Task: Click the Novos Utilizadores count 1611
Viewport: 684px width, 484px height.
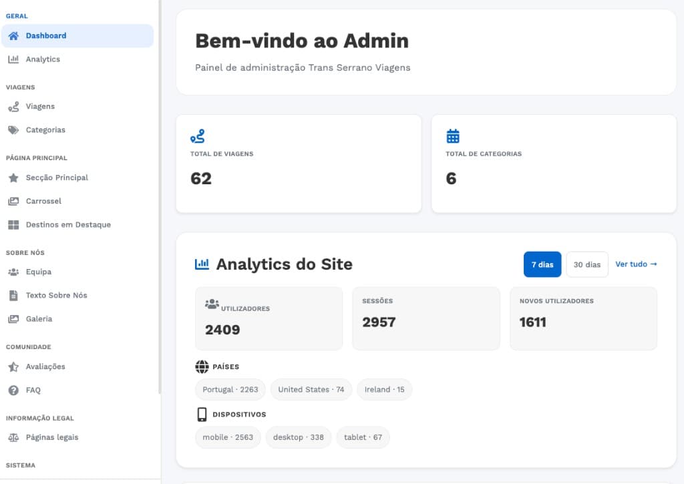Action: tap(532, 322)
